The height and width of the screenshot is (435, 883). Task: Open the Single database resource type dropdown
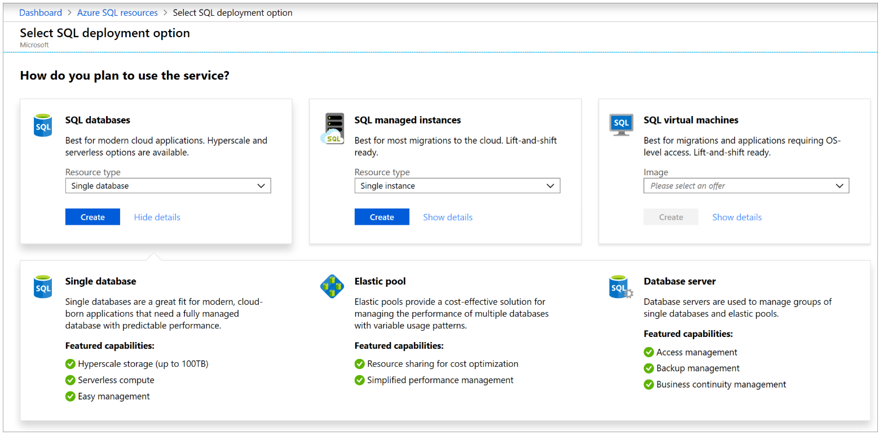point(168,186)
